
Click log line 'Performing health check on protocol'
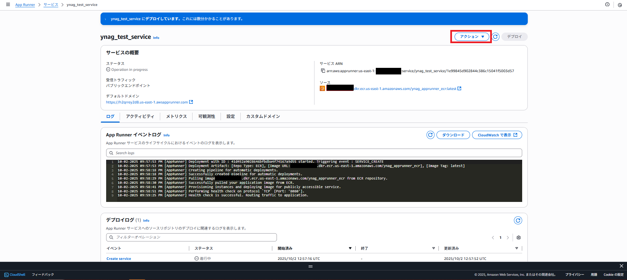[211, 191]
